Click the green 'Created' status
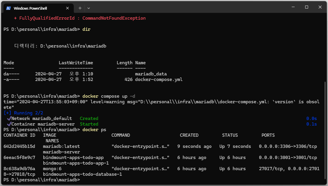328x186 pixels. click(x=89, y=119)
